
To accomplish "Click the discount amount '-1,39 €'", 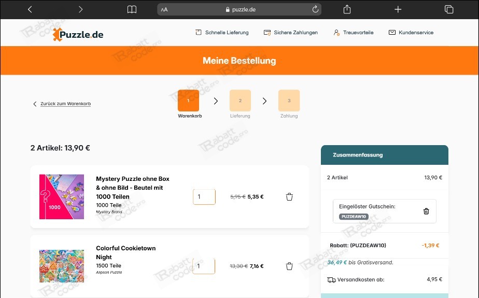I will click(x=430, y=246).
